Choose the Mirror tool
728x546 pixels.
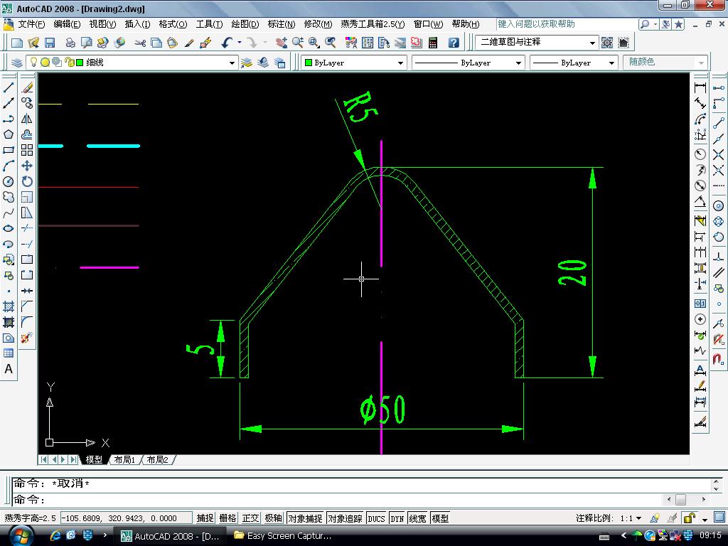point(27,119)
